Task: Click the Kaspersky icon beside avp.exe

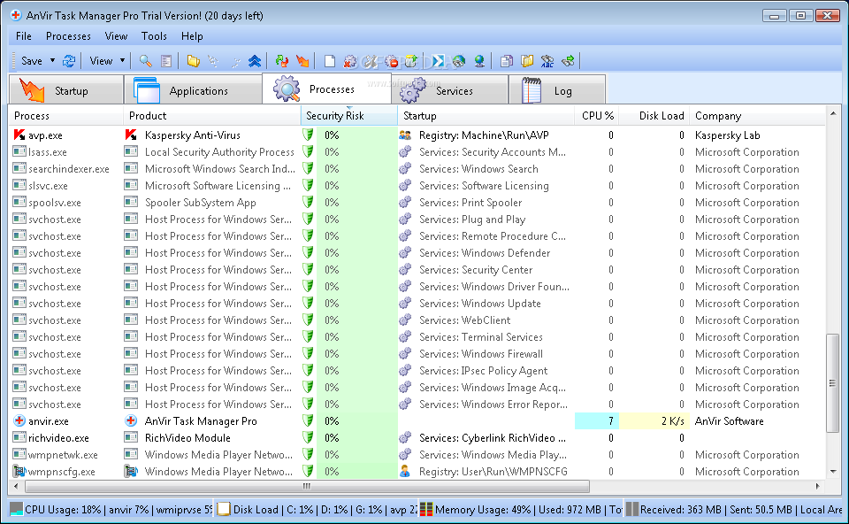Action: 19,135
